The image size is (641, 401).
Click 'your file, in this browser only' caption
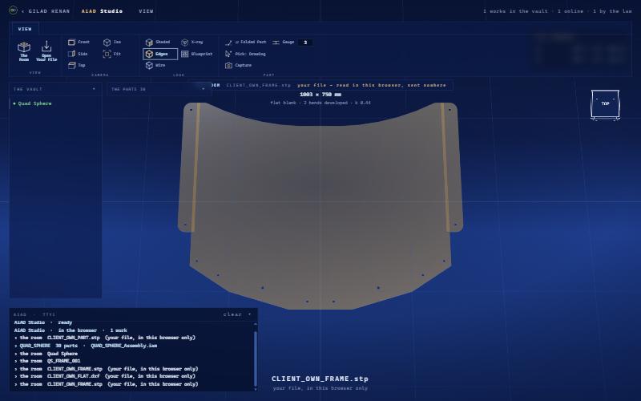coord(320,388)
